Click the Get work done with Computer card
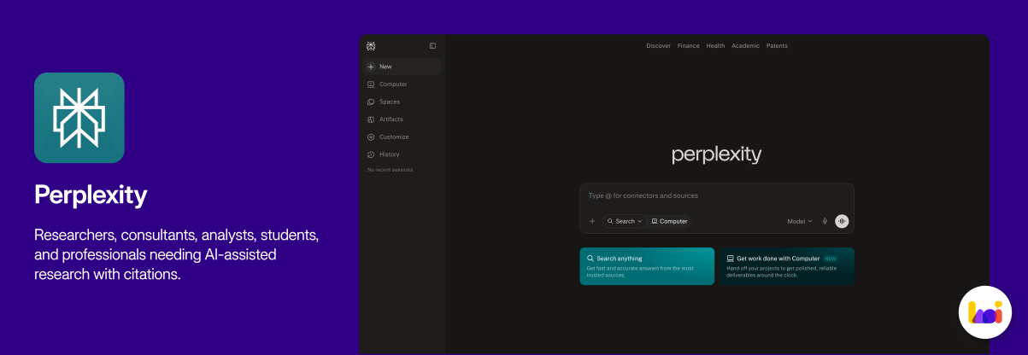This screenshot has width=1028, height=355. (786, 266)
